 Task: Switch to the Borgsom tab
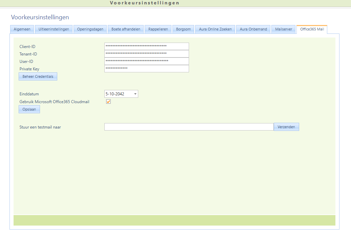183,29
